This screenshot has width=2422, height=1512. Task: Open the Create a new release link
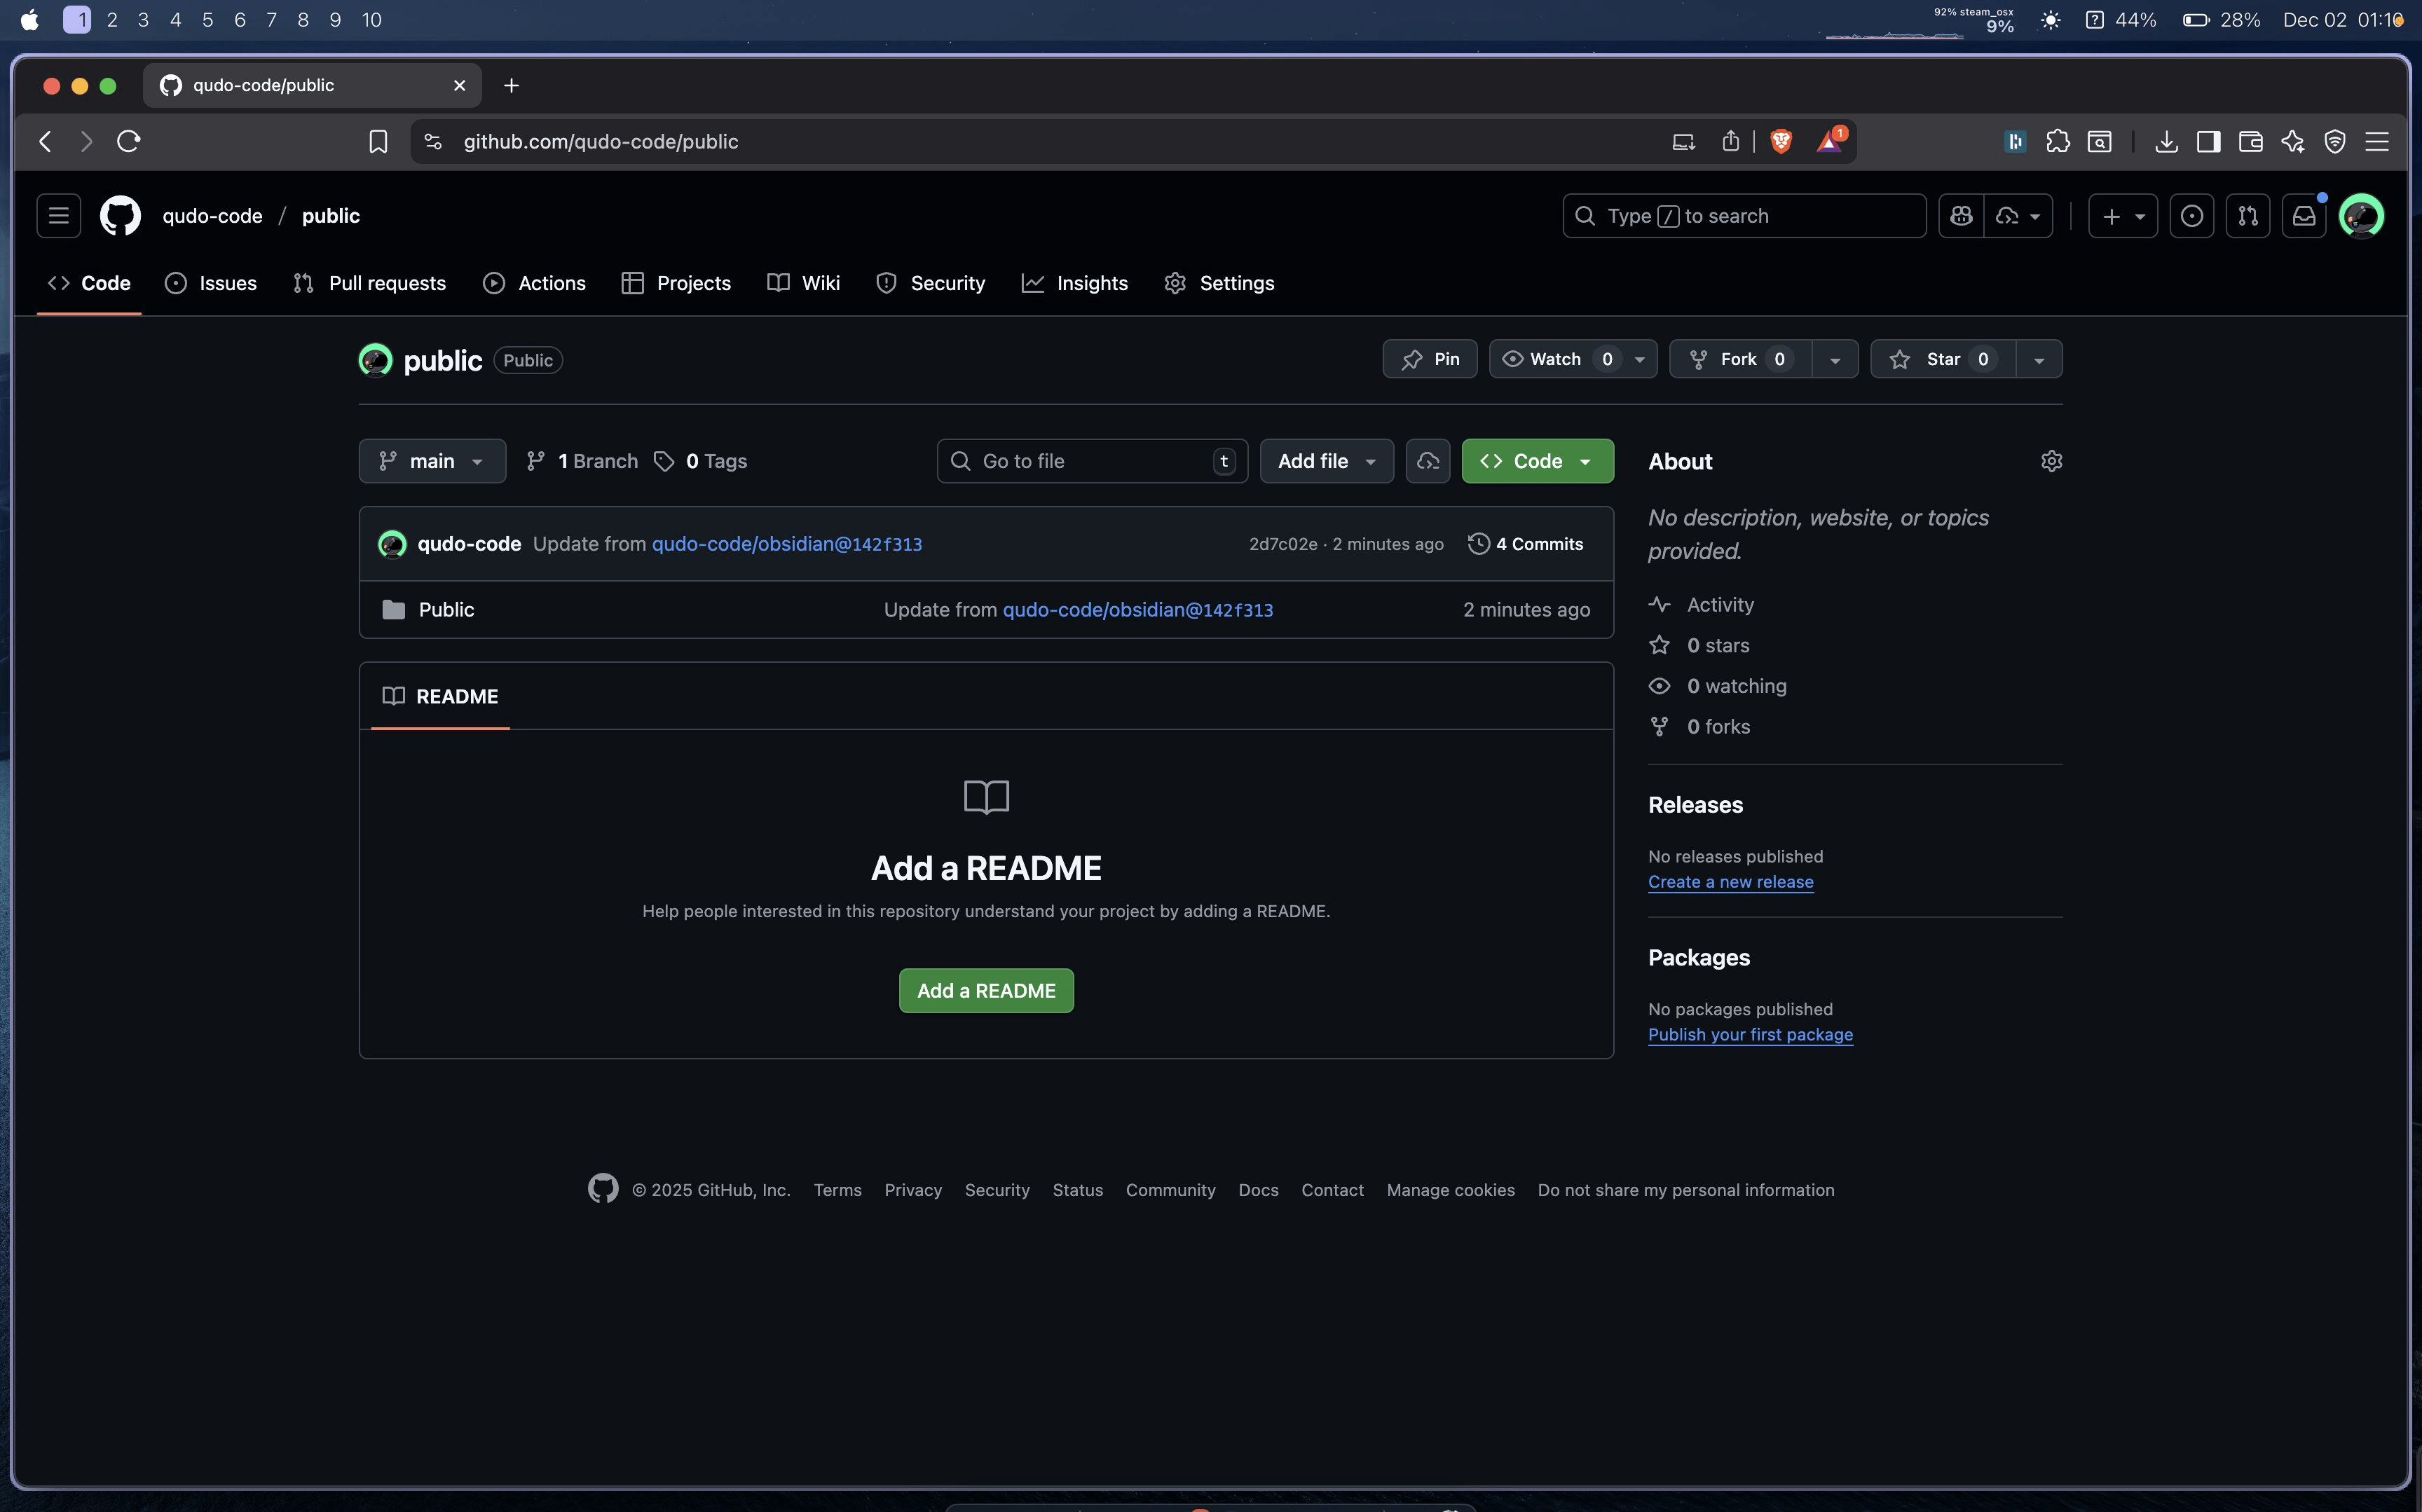(x=1730, y=882)
